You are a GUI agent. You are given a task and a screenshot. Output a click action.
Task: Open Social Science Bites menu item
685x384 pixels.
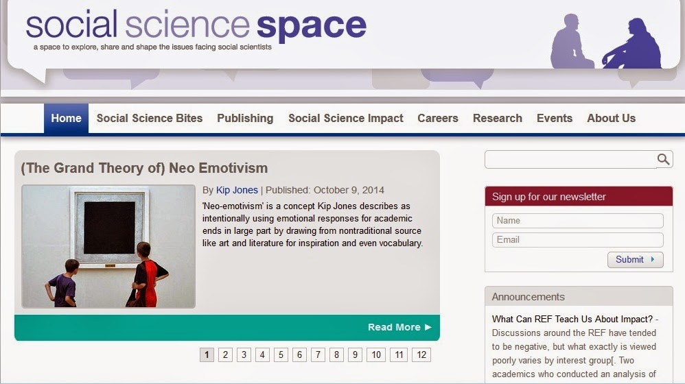point(150,118)
